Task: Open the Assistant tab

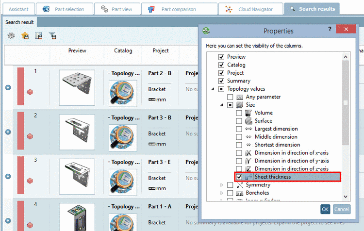Action: tap(18, 9)
